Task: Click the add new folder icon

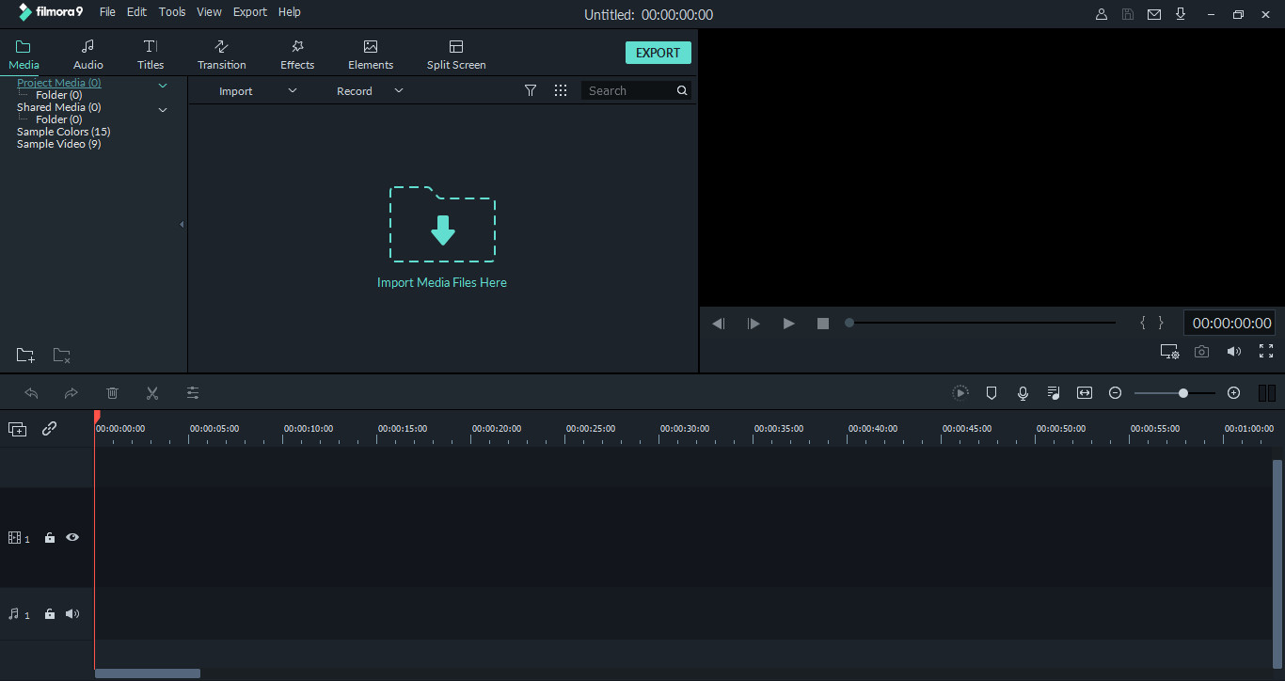Action: pyautogui.click(x=25, y=356)
